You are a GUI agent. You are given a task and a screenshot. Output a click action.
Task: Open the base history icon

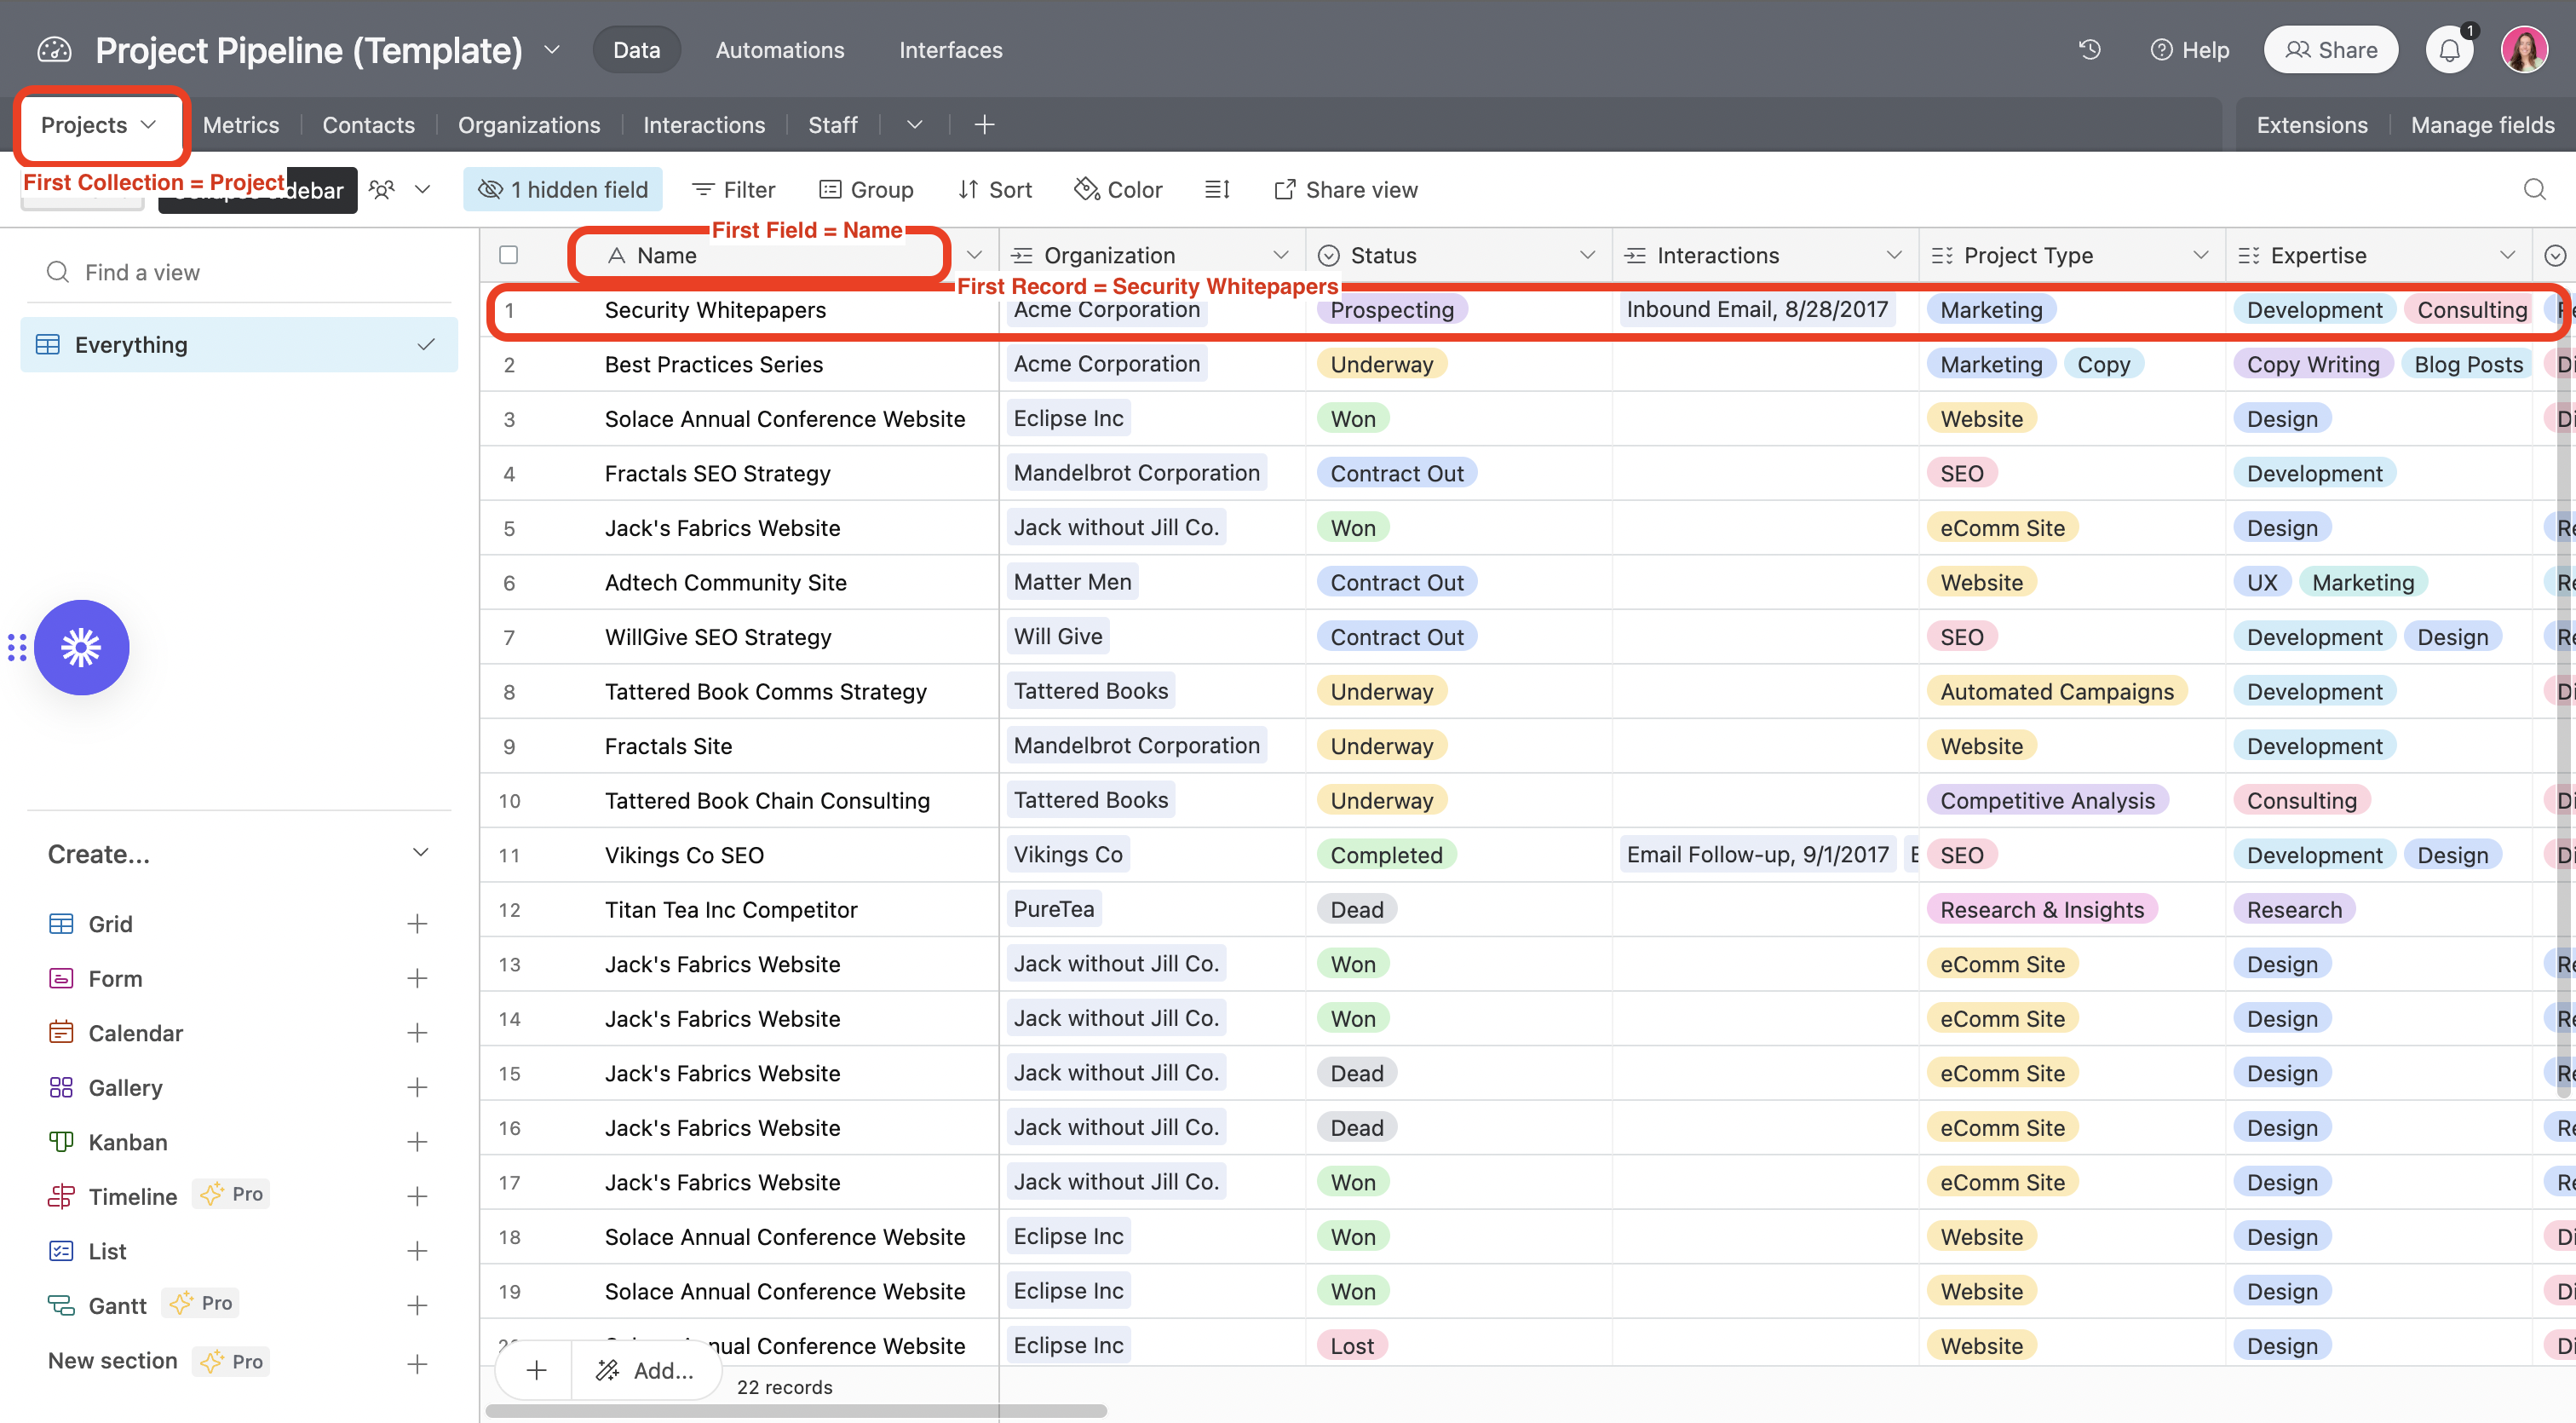[x=2089, y=50]
